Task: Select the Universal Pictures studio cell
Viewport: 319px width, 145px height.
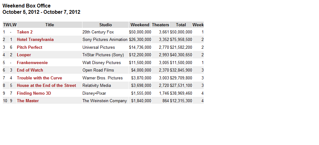Action: (x=105, y=47)
